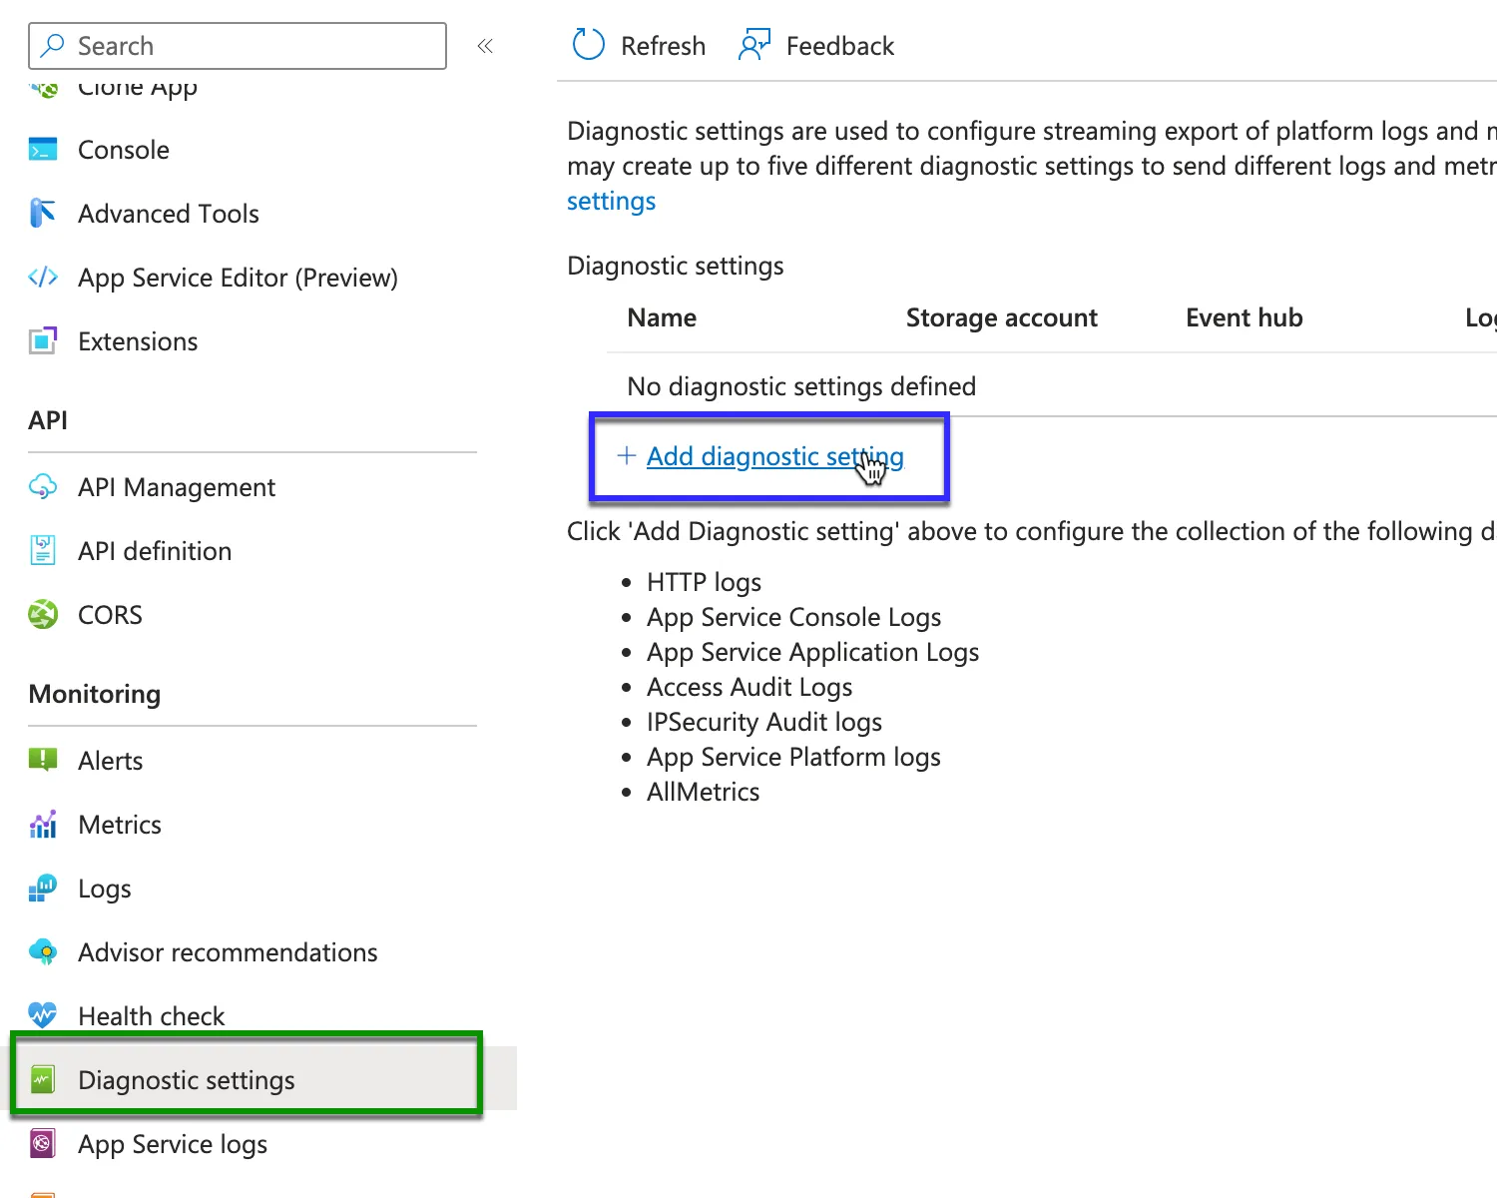Go to Logs in Monitoring section
Image resolution: width=1497 pixels, height=1198 pixels.
click(x=105, y=889)
